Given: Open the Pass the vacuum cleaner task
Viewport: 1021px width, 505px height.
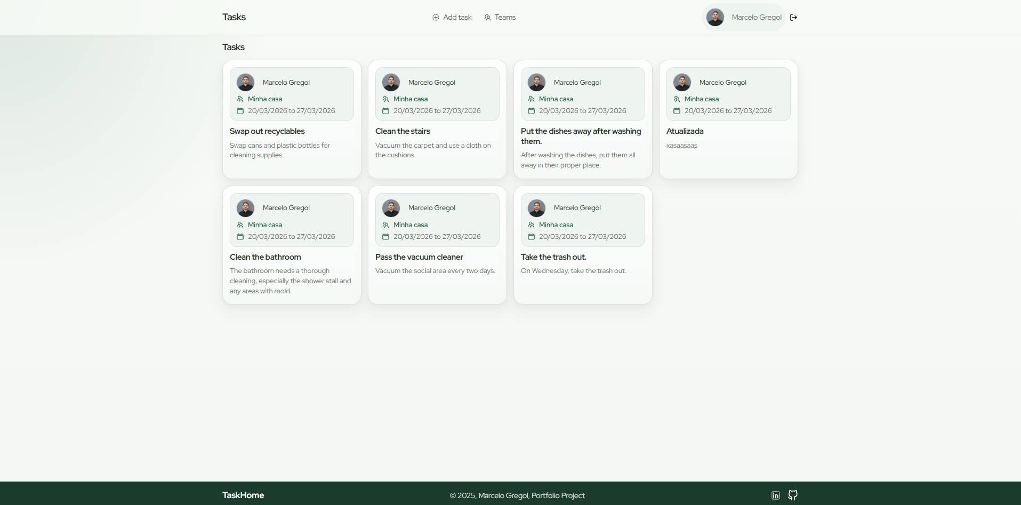Looking at the screenshot, I should (419, 257).
